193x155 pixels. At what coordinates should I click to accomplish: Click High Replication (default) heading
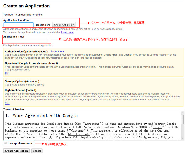pos(21,90)
